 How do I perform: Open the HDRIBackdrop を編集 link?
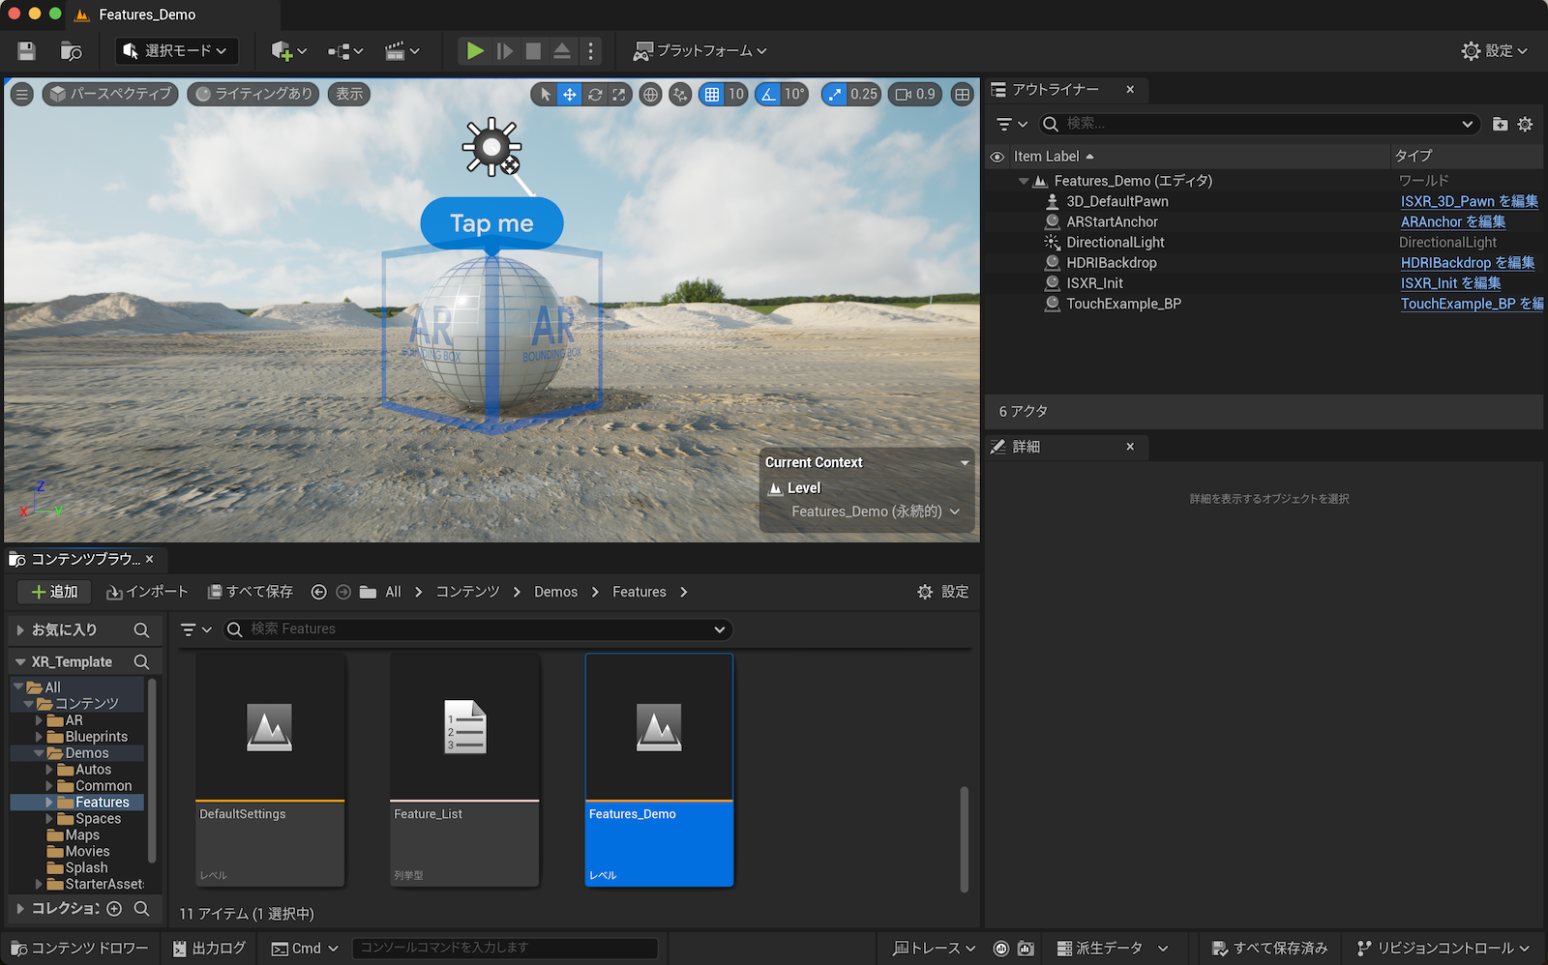click(1467, 263)
